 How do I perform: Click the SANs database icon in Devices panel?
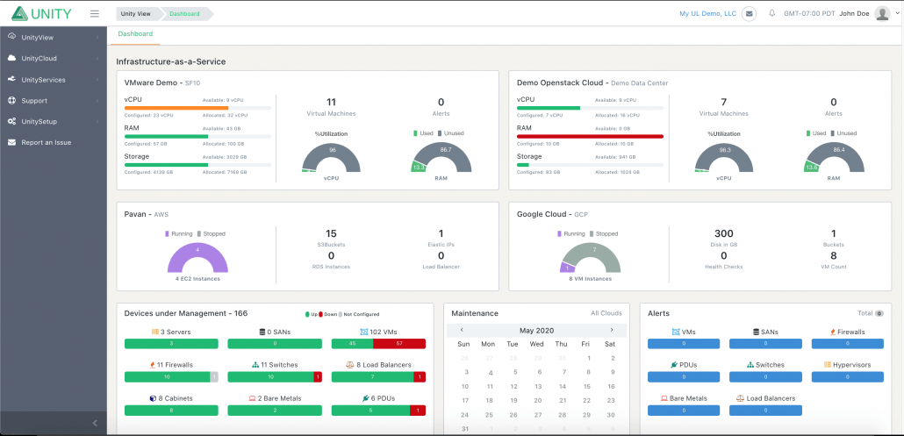[x=262, y=332]
